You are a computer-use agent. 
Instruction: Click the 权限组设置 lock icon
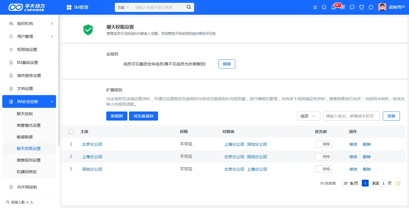[x=11, y=50]
